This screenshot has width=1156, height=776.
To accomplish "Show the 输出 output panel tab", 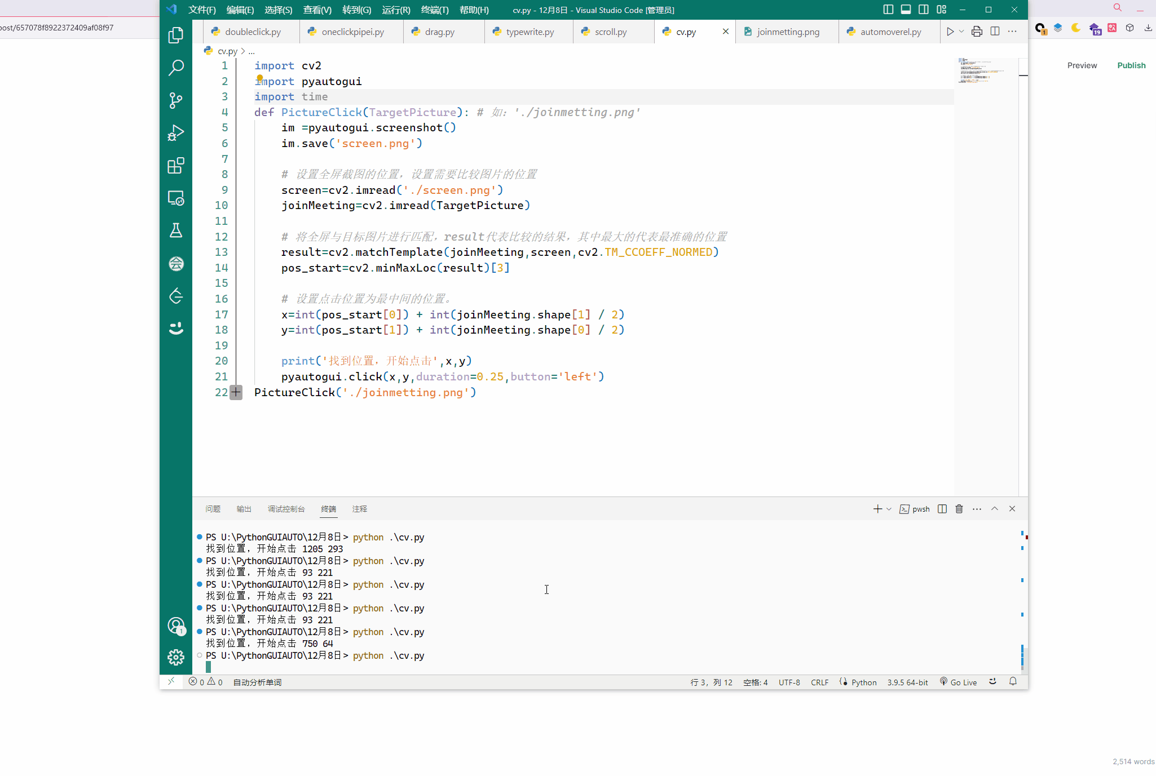I will (x=244, y=509).
